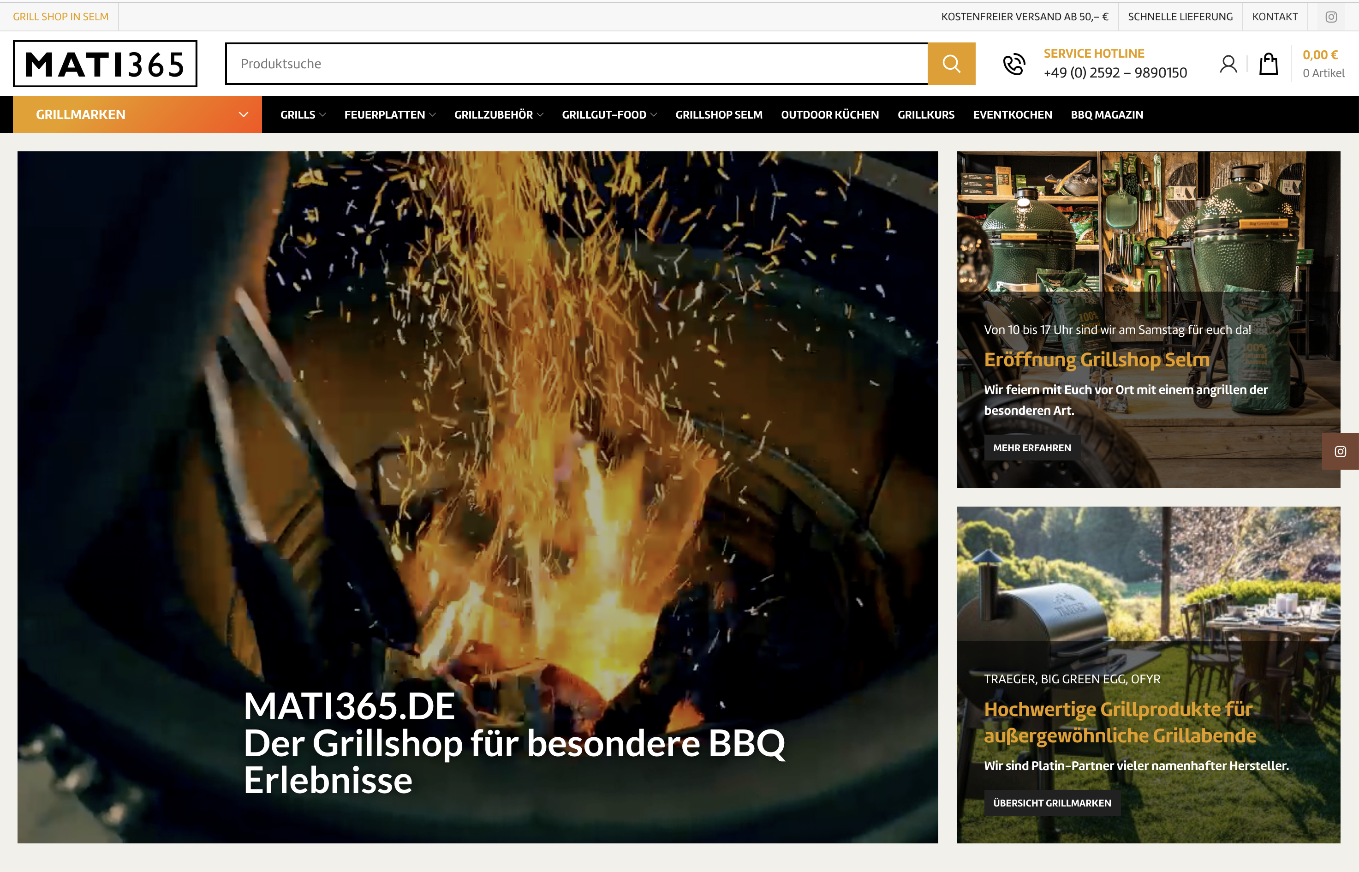Click the orange search magnifier button

(x=951, y=63)
